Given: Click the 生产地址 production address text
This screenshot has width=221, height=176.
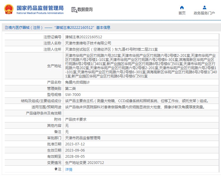Looking at the screenshot, I should point(141,66).
